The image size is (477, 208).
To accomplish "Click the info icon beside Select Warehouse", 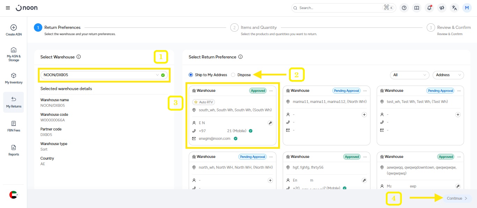I will (79, 57).
